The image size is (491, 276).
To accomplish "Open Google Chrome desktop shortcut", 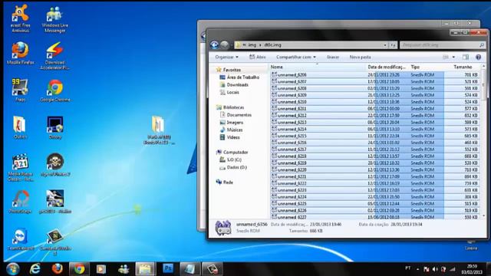I will pyautogui.click(x=55, y=90).
